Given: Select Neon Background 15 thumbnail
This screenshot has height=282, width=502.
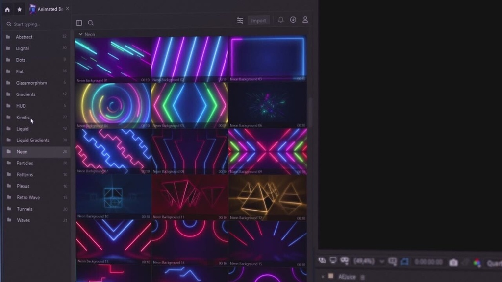Looking at the screenshot, I should 268,244.
